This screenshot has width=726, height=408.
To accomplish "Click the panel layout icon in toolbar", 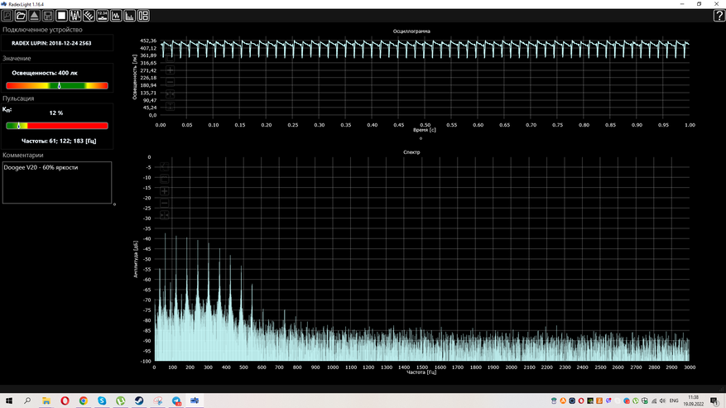I will click(x=143, y=16).
